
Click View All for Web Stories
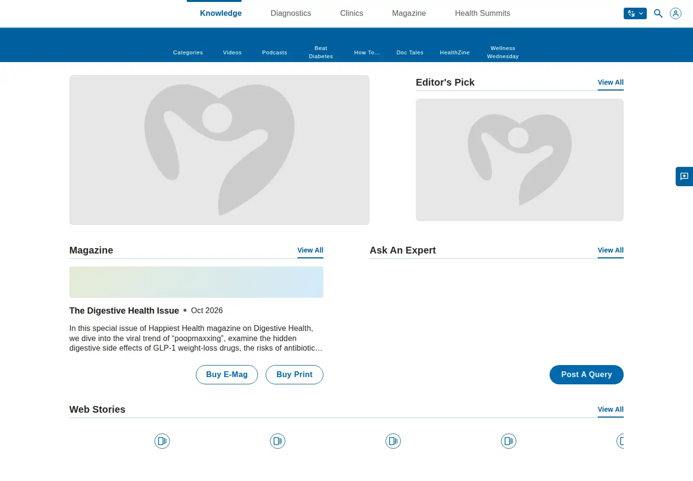click(611, 409)
